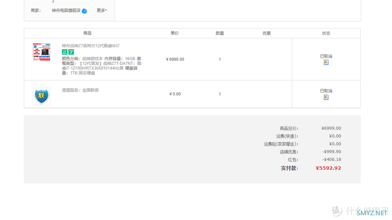This screenshot has width=392, height=220.
Task: Click the 状态 column header
Action: (326, 33)
